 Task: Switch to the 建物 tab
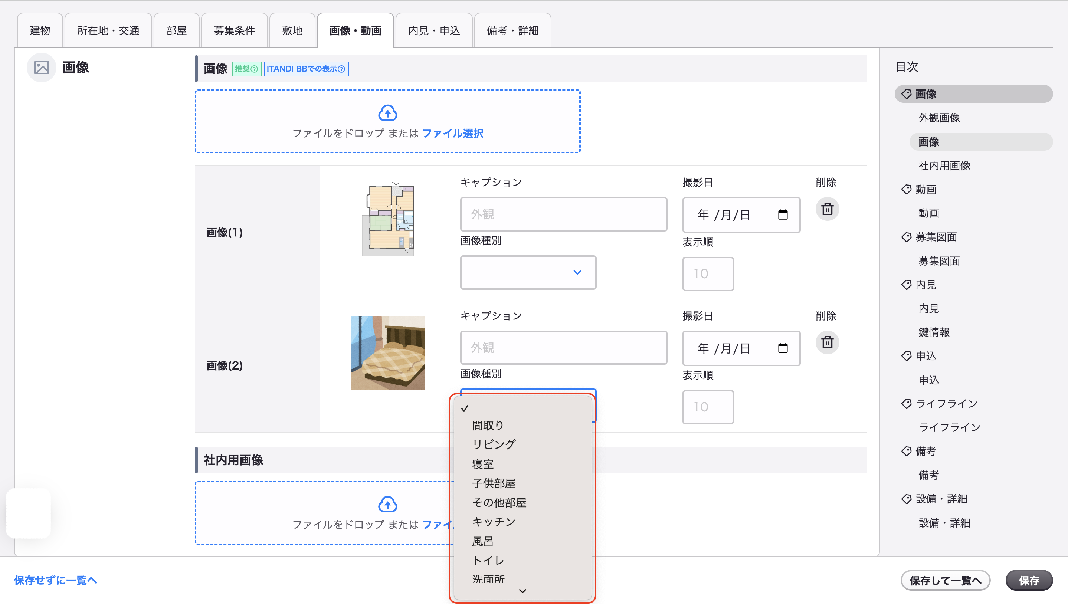(40, 30)
